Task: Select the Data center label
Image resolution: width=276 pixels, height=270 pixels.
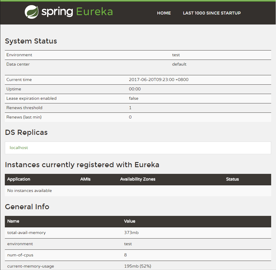Action: coord(18,64)
